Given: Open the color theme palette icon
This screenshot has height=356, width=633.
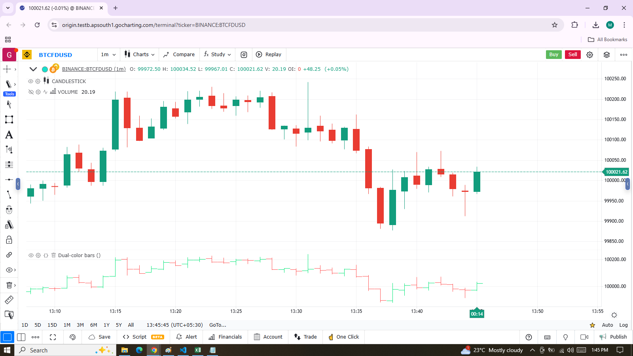Looking at the screenshot, I should click(72, 337).
